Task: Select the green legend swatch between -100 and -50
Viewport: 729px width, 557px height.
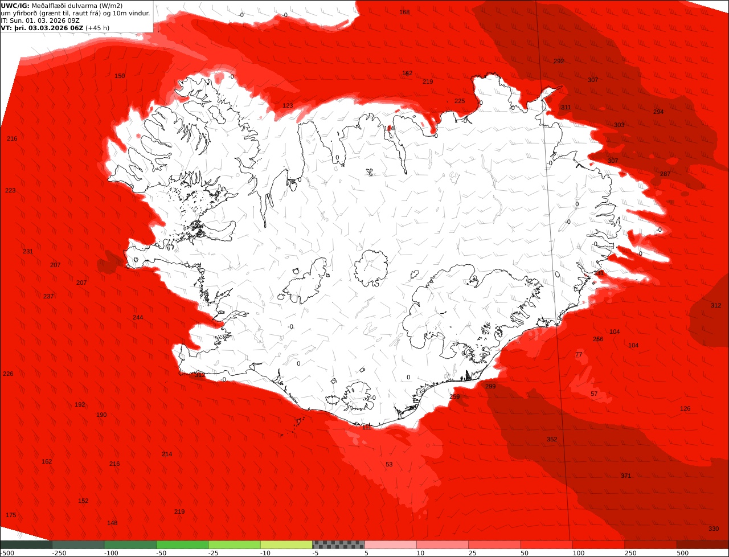Action: (x=130, y=544)
